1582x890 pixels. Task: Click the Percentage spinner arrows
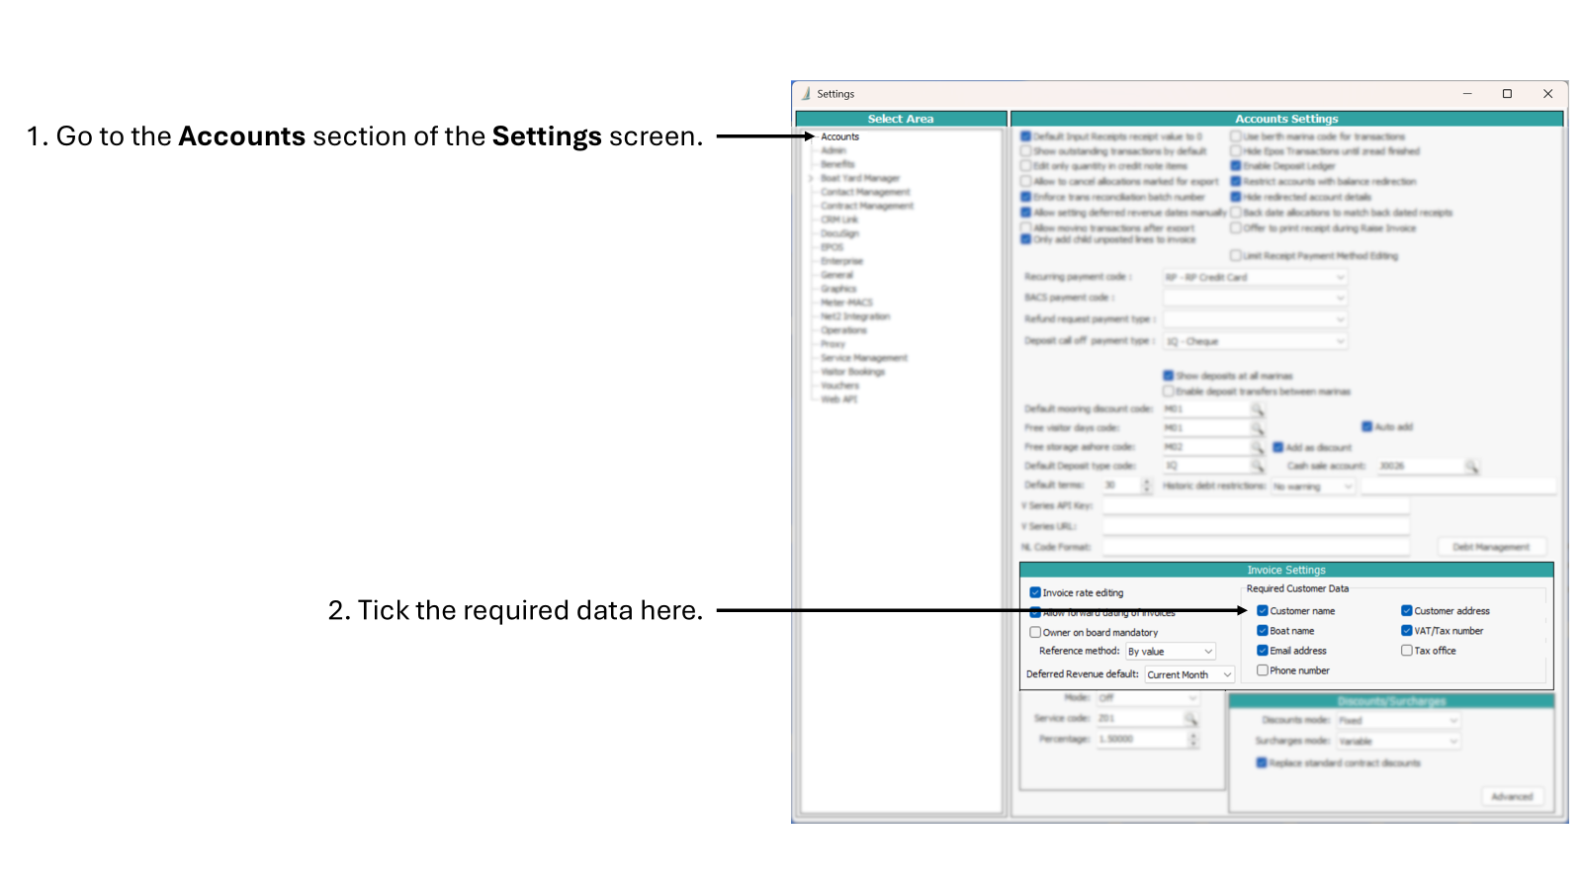coord(1193,740)
